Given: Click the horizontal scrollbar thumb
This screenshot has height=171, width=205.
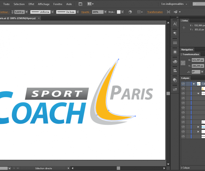Looking at the screenshot, I should (x=119, y=168).
